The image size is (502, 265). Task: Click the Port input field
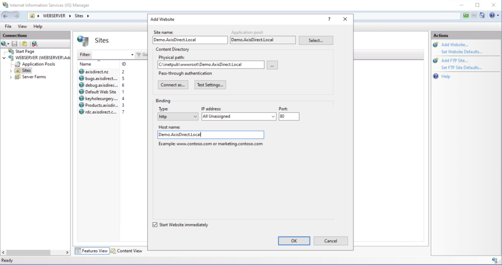[x=289, y=117]
